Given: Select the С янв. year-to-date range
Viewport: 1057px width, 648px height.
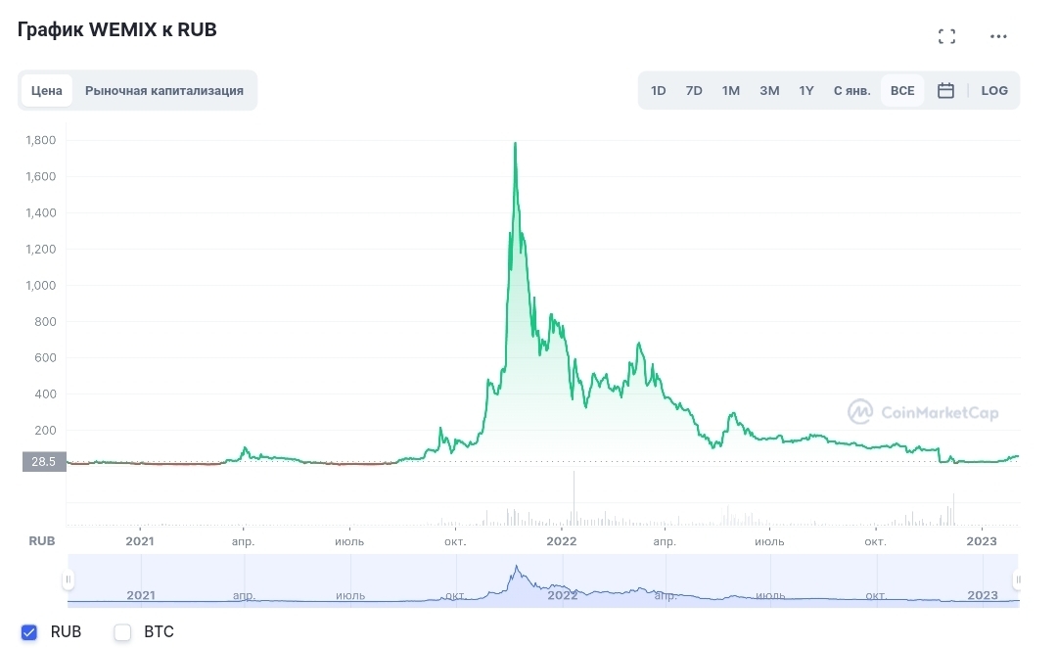Looking at the screenshot, I should tap(851, 90).
